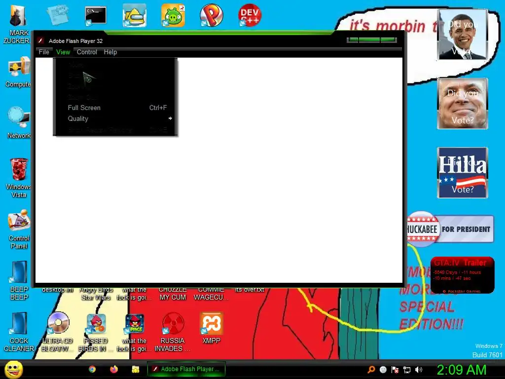Image resolution: width=505 pixels, height=379 pixels.
Task: Launch the command prompt desktop shortcut
Action: pyautogui.click(x=96, y=15)
